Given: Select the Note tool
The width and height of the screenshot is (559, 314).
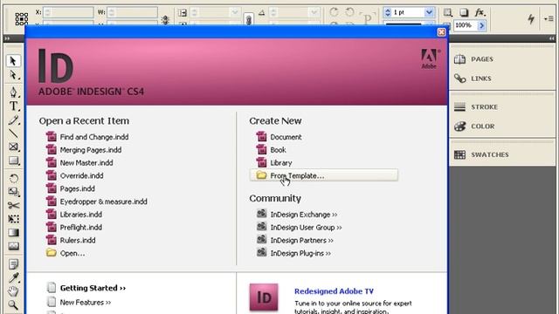Looking at the screenshot, I should tap(13, 264).
